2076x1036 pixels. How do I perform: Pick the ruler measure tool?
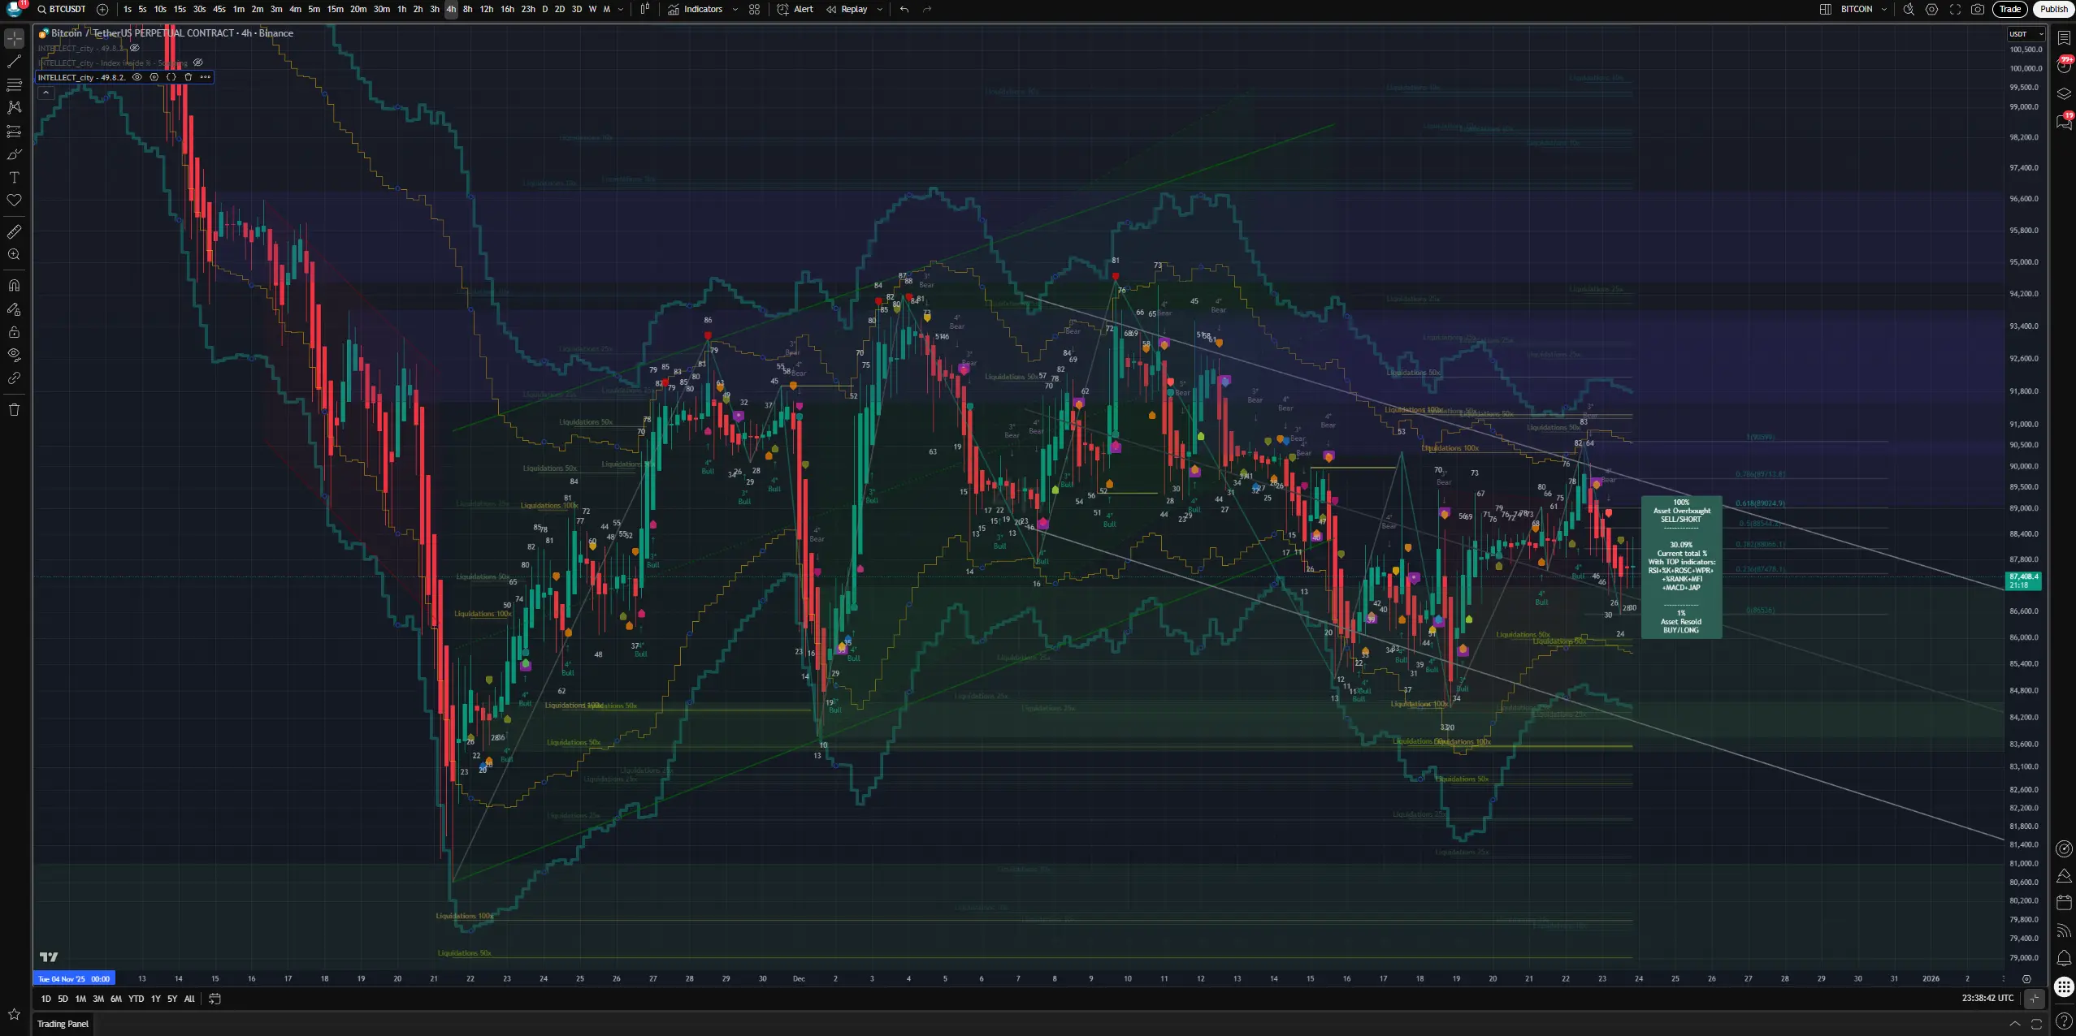[x=14, y=232]
